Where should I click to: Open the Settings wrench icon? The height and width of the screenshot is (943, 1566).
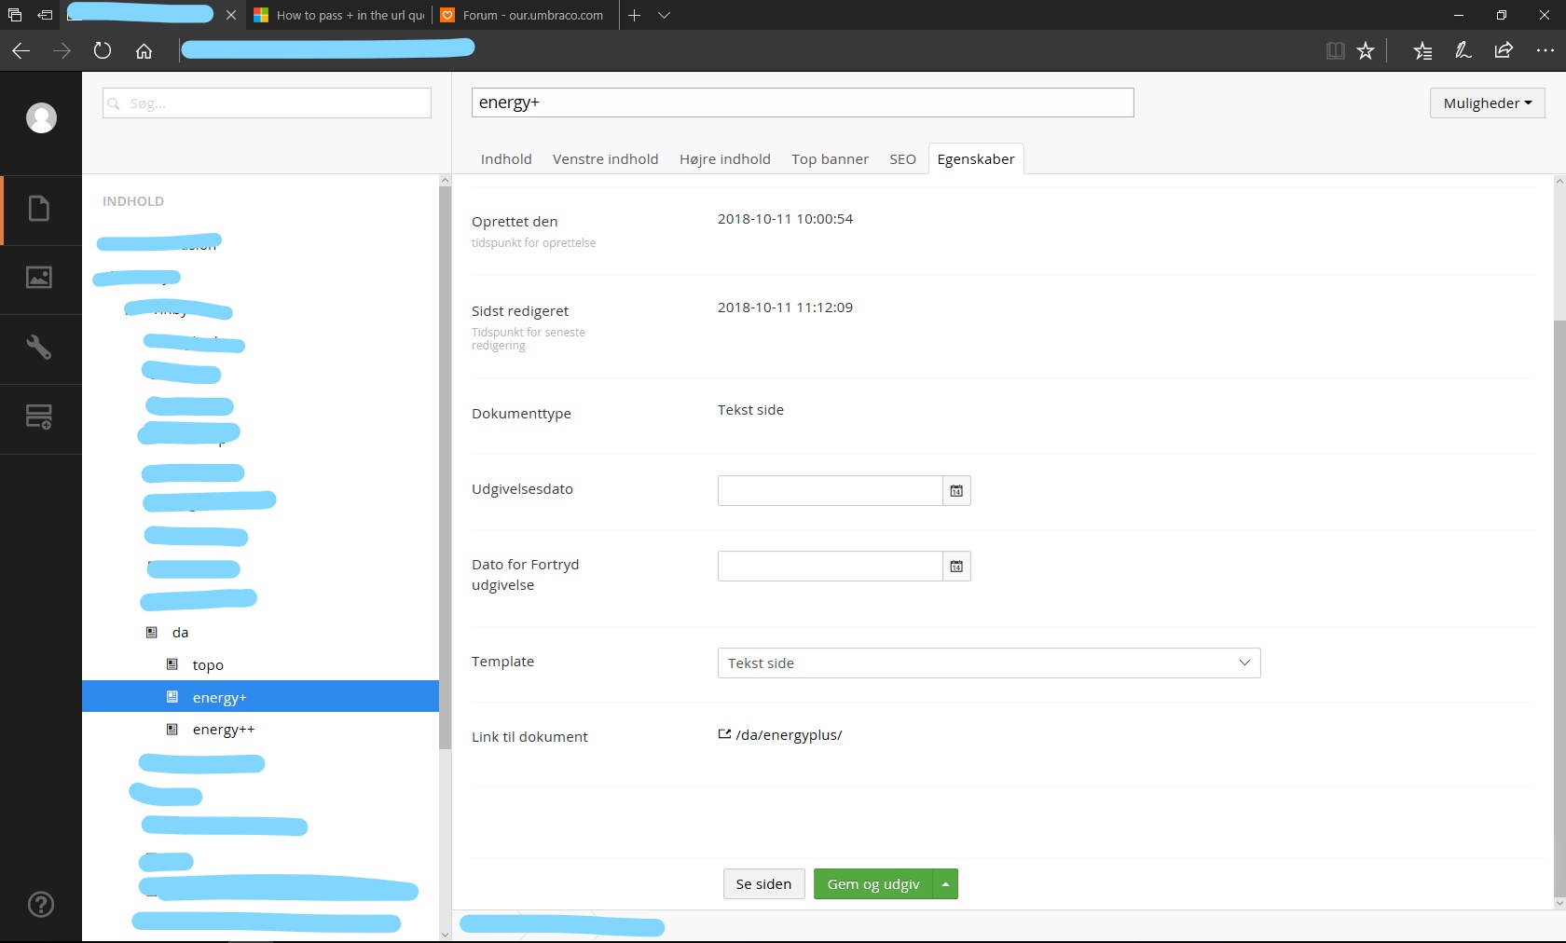(x=39, y=348)
